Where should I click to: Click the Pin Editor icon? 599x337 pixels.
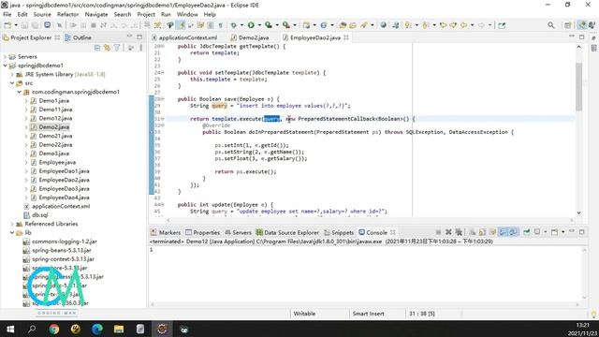click(x=502, y=25)
